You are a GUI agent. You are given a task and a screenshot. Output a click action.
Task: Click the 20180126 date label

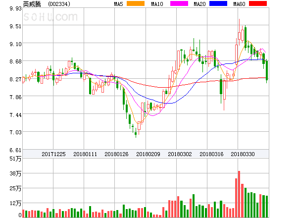116,154
